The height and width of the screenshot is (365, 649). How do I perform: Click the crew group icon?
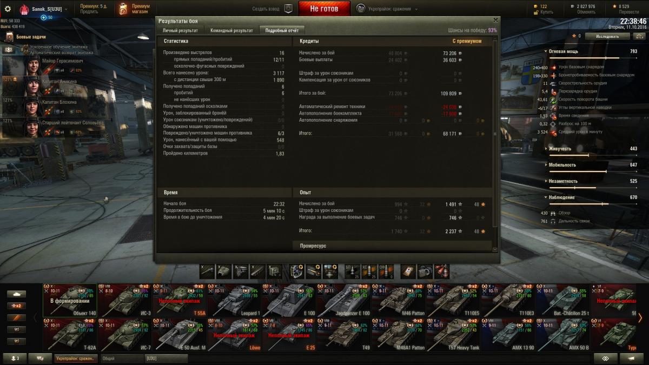9,49
